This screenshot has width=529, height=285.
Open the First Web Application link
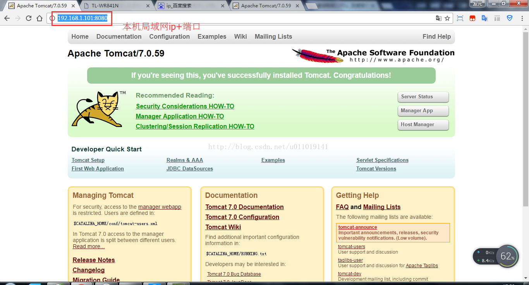coord(98,168)
